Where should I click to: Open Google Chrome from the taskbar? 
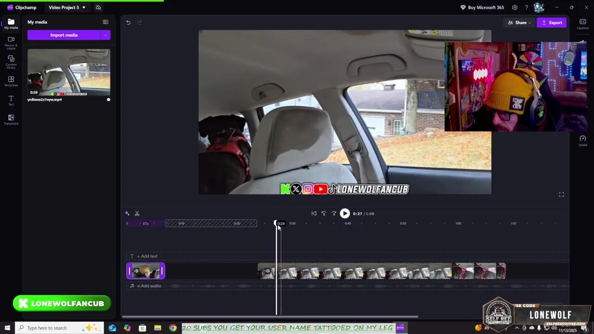pos(173,328)
